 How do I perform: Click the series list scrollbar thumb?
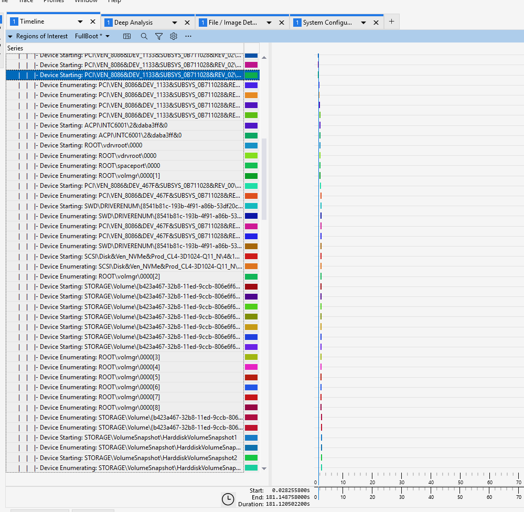264,179
